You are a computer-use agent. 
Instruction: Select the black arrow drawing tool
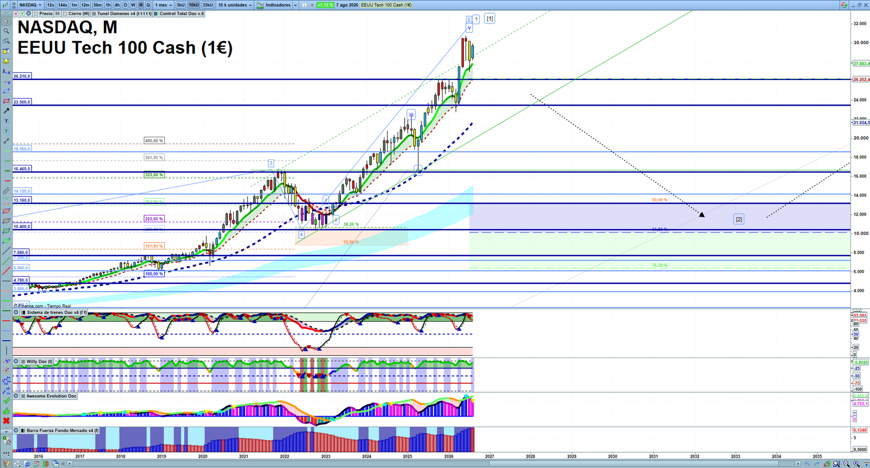[6, 111]
